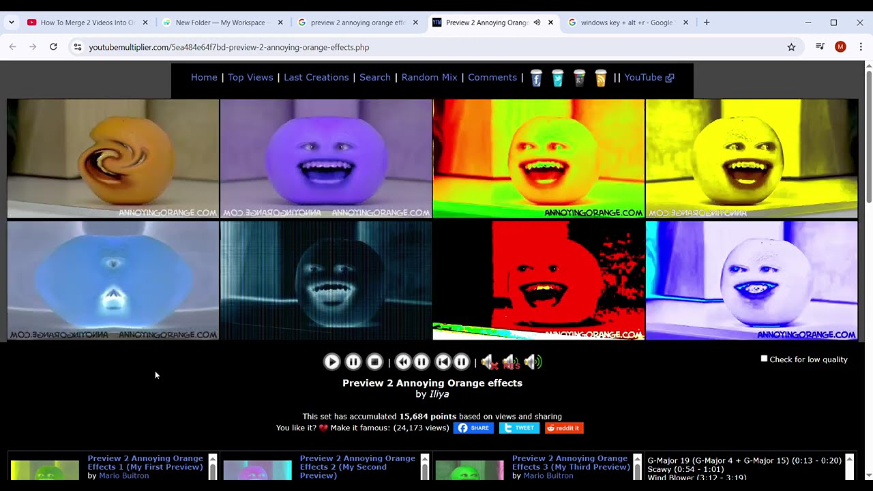Open a new browser tab

pyautogui.click(x=707, y=23)
